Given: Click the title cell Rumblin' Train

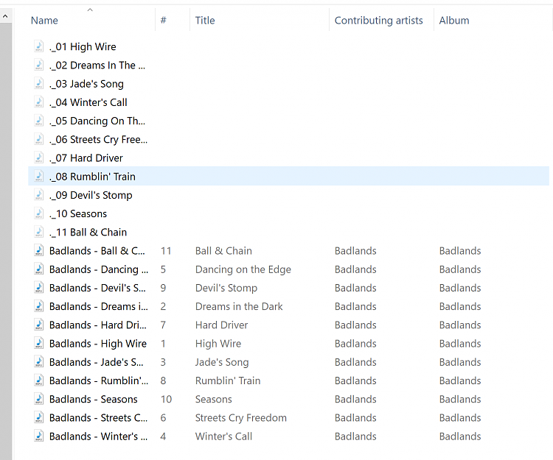Looking at the screenshot, I should (x=228, y=381).
